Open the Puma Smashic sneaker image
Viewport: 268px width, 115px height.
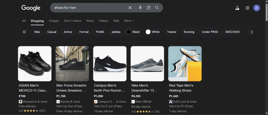coord(72,64)
